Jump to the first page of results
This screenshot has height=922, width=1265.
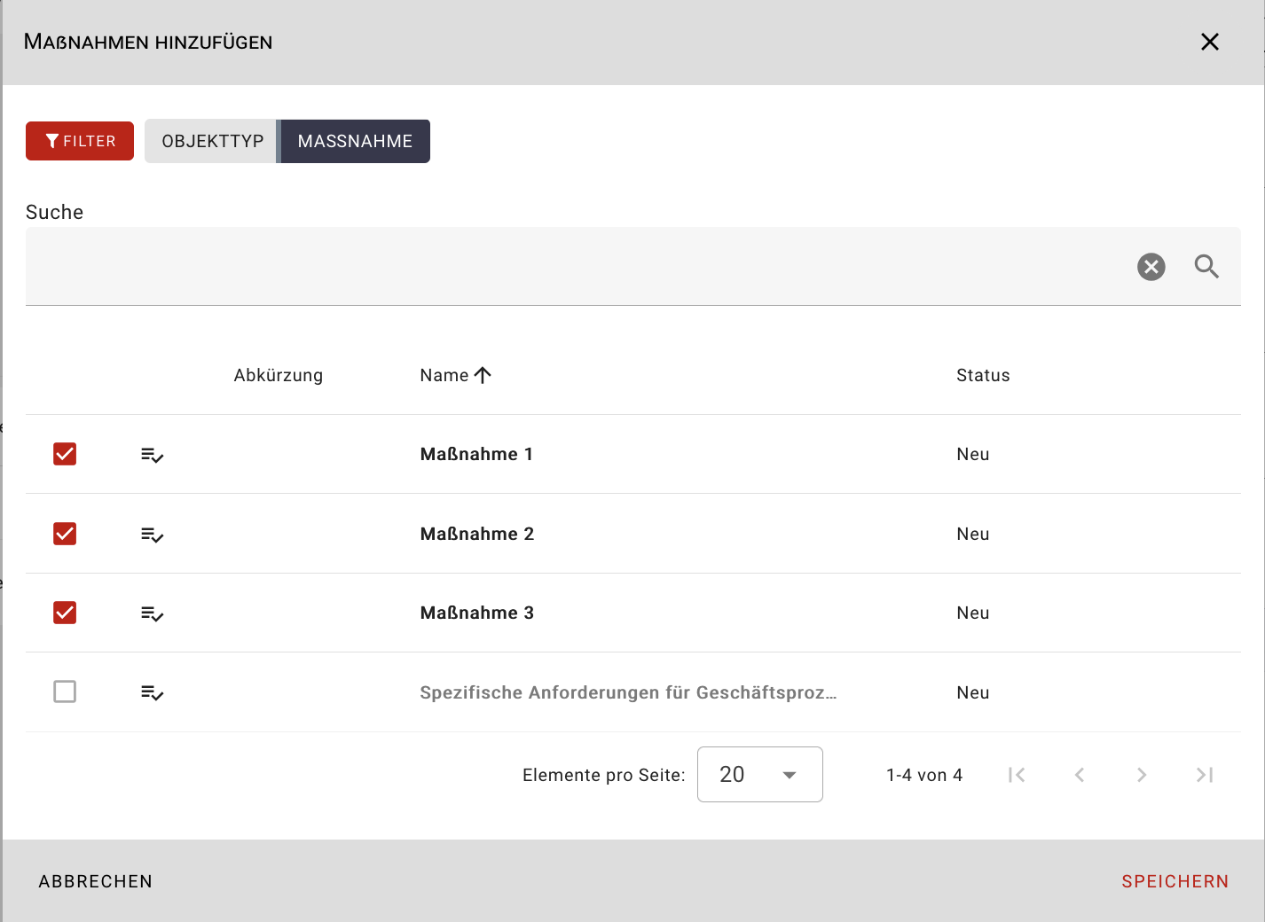(x=1017, y=775)
